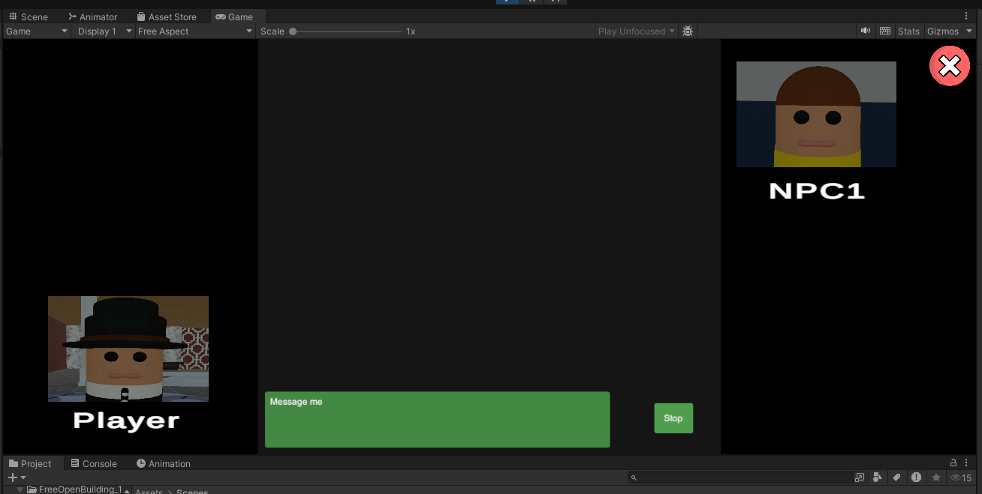Open the Project panel more options menu
This screenshot has width=982, height=494.
click(x=967, y=463)
